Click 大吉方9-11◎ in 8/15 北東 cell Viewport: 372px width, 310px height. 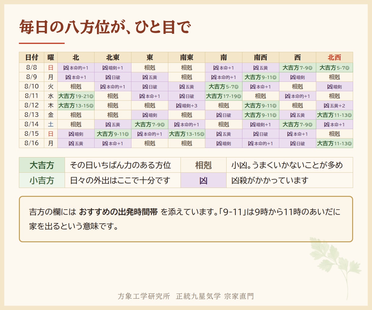(113, 134)
